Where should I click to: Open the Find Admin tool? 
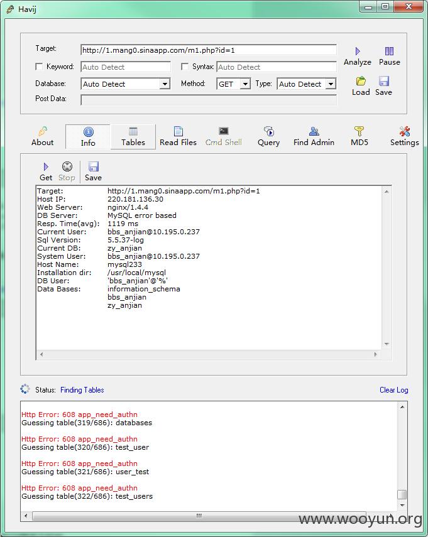[314, 136]
